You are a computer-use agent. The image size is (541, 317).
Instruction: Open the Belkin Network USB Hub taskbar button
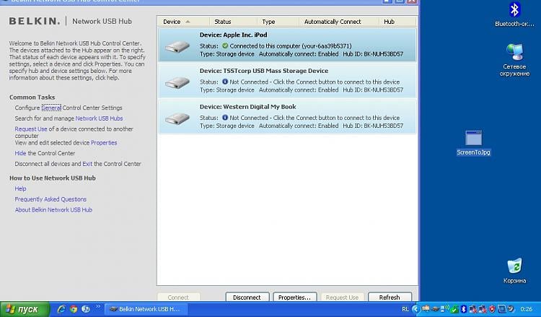pyautogui.click(x=146, y=309)
